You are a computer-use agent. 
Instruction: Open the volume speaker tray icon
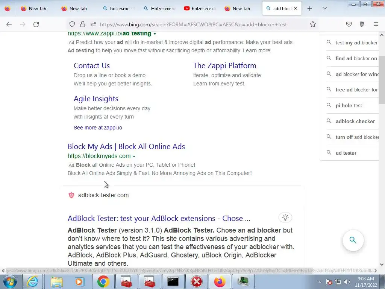click(x=347, y=282)
